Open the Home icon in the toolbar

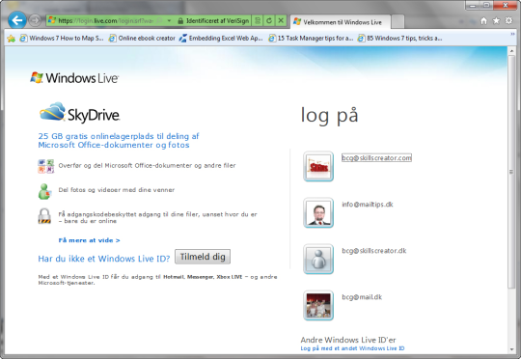(483, 21)
